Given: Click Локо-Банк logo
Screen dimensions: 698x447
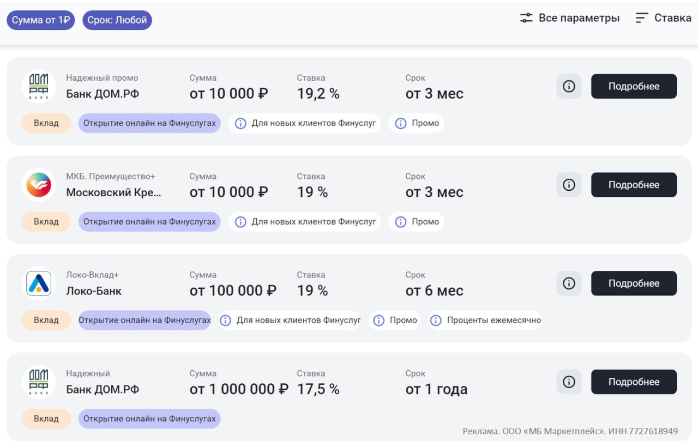Looking at the screenshot, I should 39,283.
